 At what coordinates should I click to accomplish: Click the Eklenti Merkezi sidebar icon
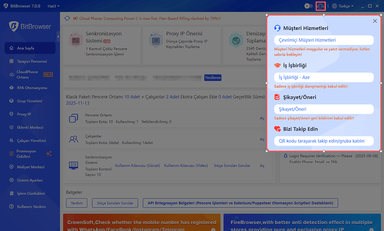11,127
